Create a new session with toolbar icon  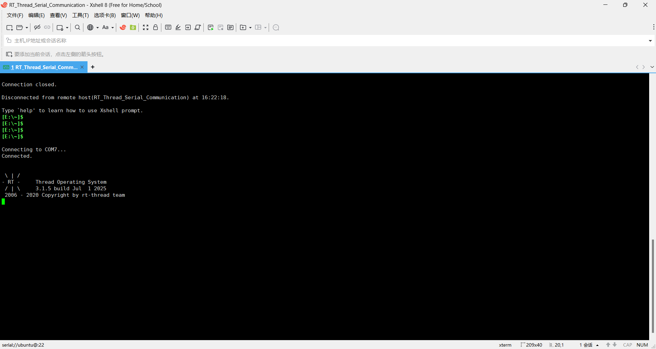(10, 27)
